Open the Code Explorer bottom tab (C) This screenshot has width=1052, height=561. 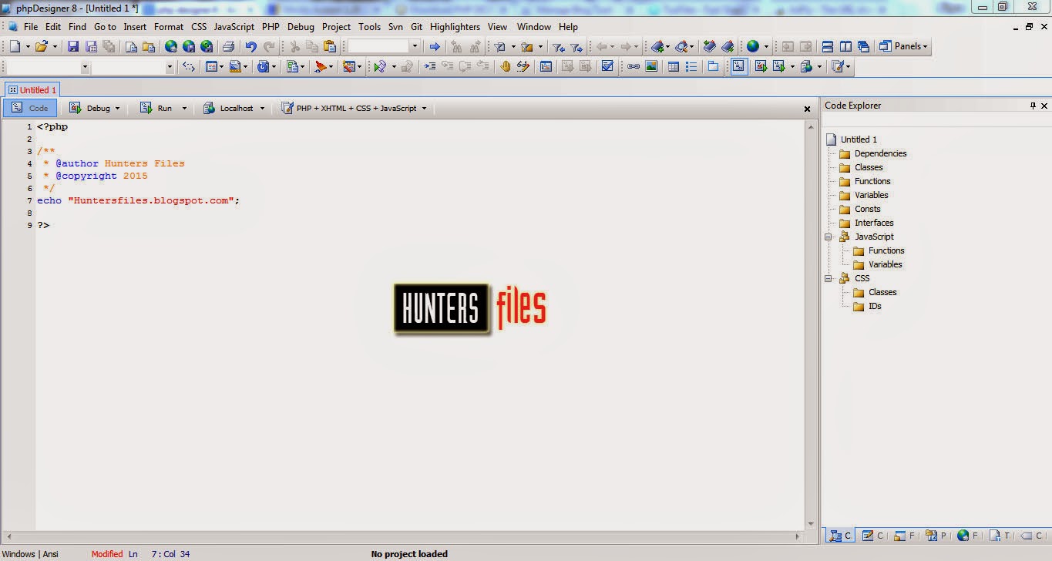[x=839, y=535]
